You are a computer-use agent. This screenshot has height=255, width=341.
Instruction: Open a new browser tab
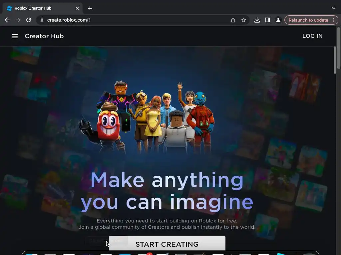[x=90, y=8]
